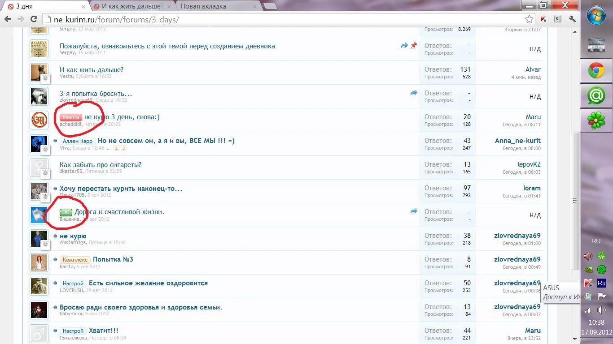Click the unread dot beside 'Комплекс' prefix
The height and width of the screenshot is (344, 613).
[x=56, y=260]
